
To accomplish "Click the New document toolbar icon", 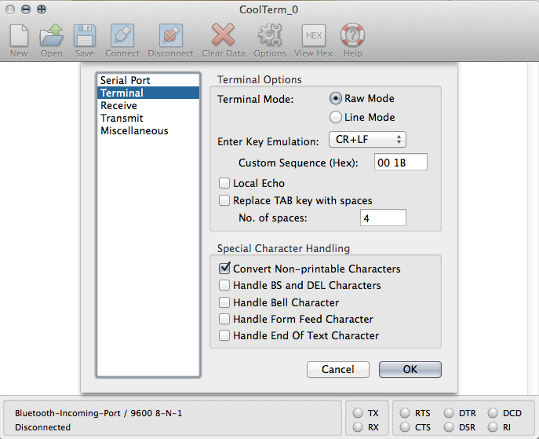I will pyautogui.click(x=19, y=35).
